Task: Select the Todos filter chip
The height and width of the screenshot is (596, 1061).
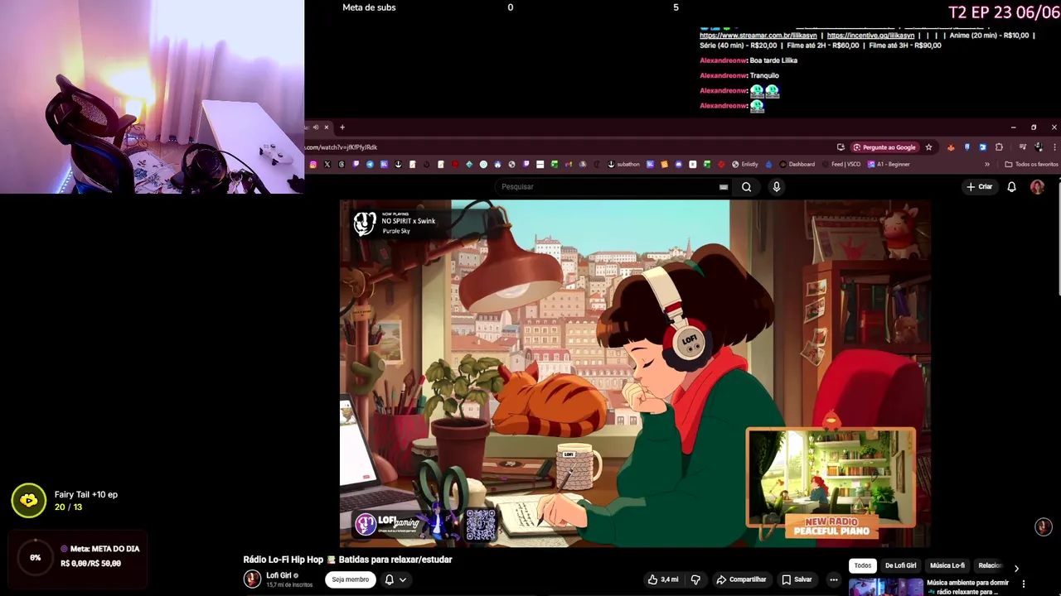Action: point(863,565)
